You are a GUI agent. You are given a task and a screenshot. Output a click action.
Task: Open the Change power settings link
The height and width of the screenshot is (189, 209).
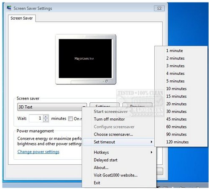click(38, 152)
